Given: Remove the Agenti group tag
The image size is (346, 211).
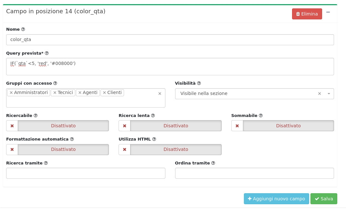Looking at the screenshot, I should click(x=80, y=93).
